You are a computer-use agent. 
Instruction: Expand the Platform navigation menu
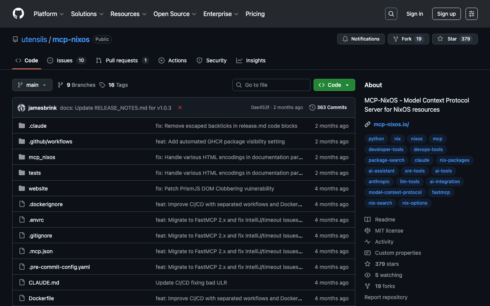pos(48,14)
